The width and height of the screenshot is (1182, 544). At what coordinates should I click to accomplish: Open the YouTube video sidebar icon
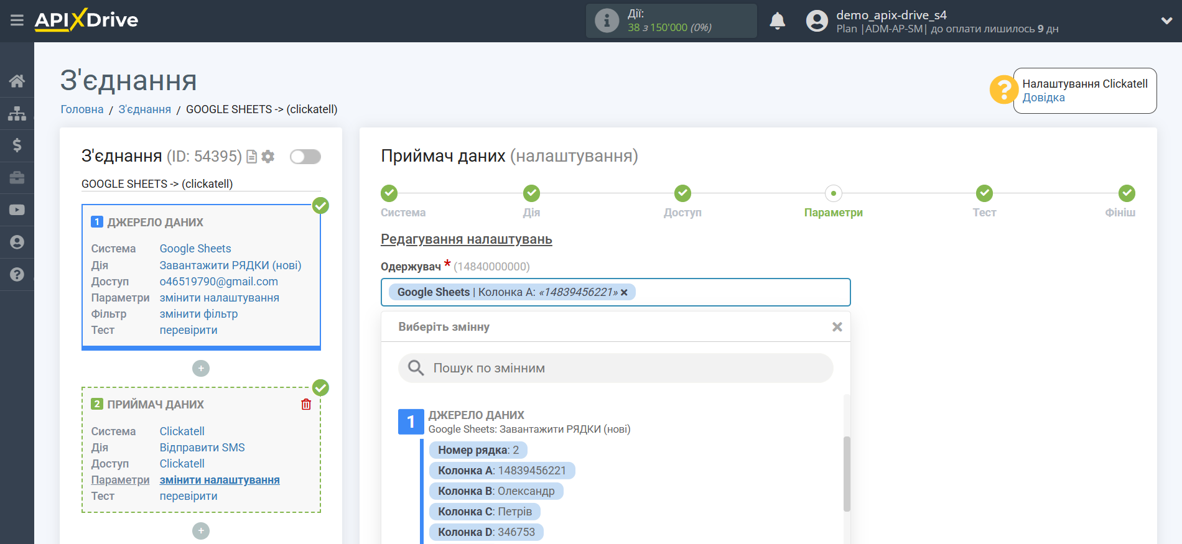point(17,210)
